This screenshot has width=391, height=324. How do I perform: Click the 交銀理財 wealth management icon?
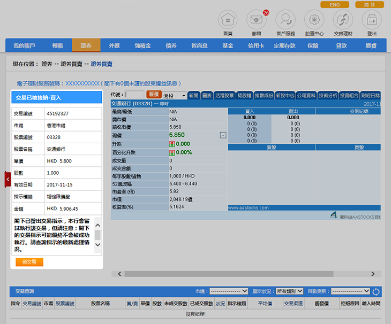coord(343,20)
